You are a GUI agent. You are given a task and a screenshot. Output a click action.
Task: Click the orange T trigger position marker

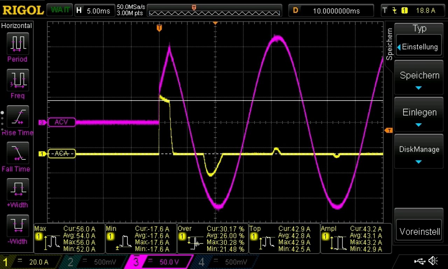159,27
